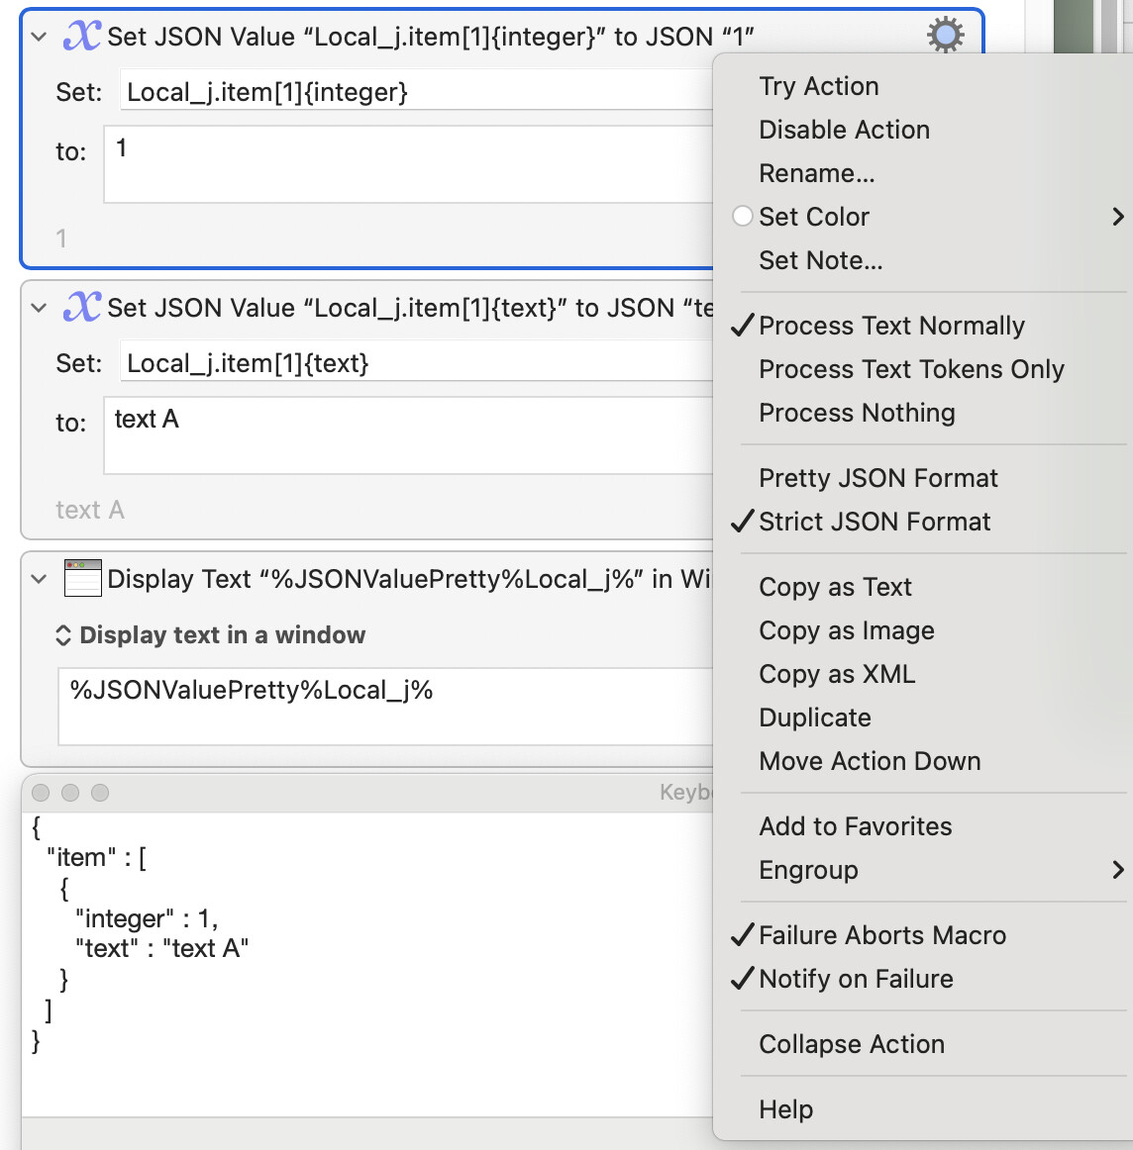This screenshot has height=1150, width=1133.
Task: Click the Local_j.item[1]{text} Set field
Action: click(x=416, y=362)
